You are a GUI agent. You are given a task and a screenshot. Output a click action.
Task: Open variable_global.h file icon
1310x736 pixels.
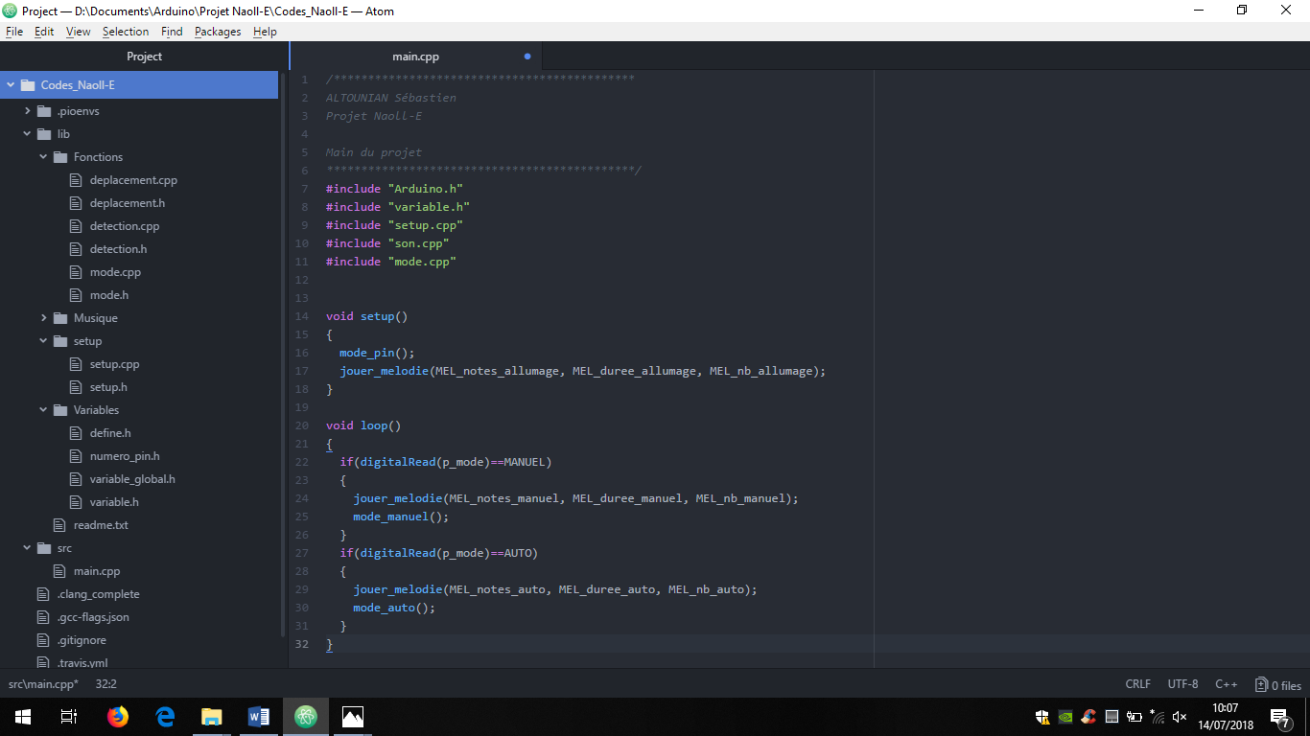[77, 479]
